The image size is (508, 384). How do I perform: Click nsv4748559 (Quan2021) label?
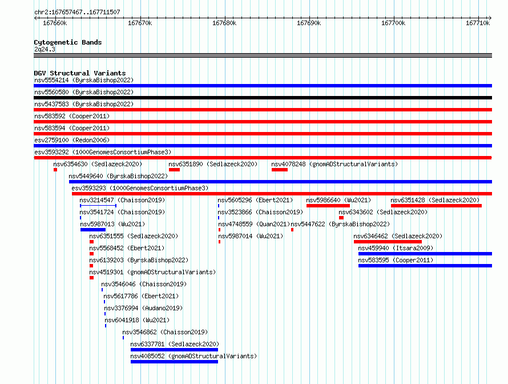click(254, 224)
